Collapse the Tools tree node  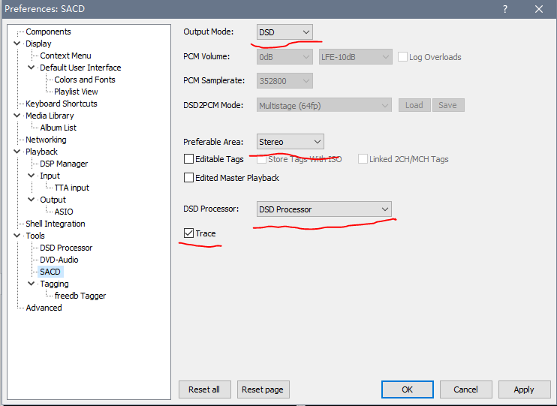(17, 236)
